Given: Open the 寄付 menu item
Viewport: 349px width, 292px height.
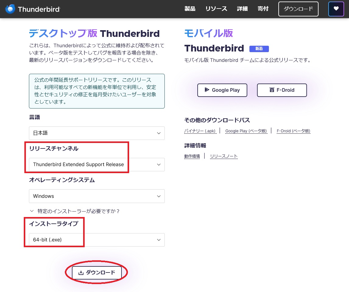Looking at the screenshot, I should [263, 9].
